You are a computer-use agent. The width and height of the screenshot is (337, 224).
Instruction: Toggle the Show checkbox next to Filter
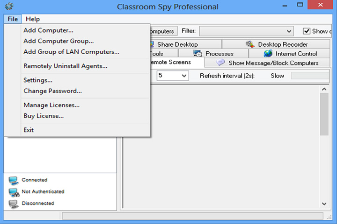click(x=307, y=31)
